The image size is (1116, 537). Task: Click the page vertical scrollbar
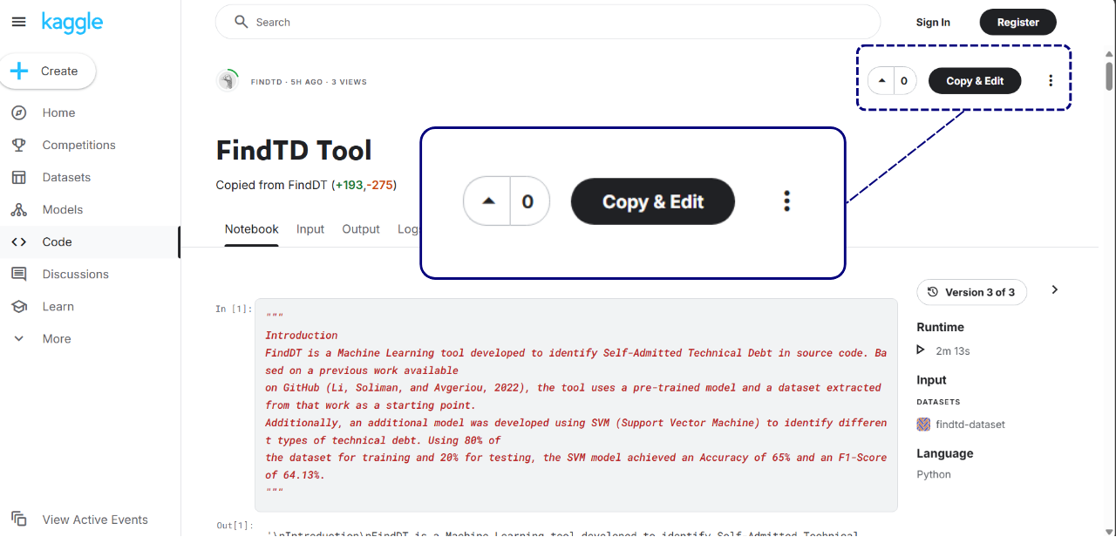1108,262
